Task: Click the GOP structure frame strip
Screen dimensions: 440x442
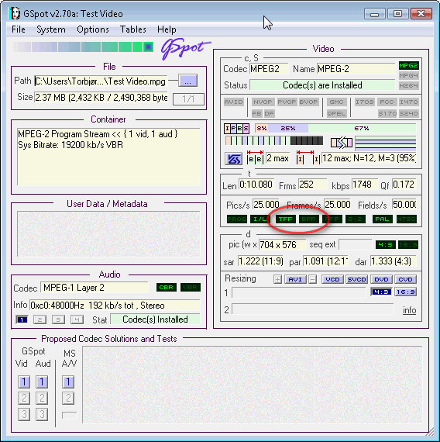Action: [274, 140]
